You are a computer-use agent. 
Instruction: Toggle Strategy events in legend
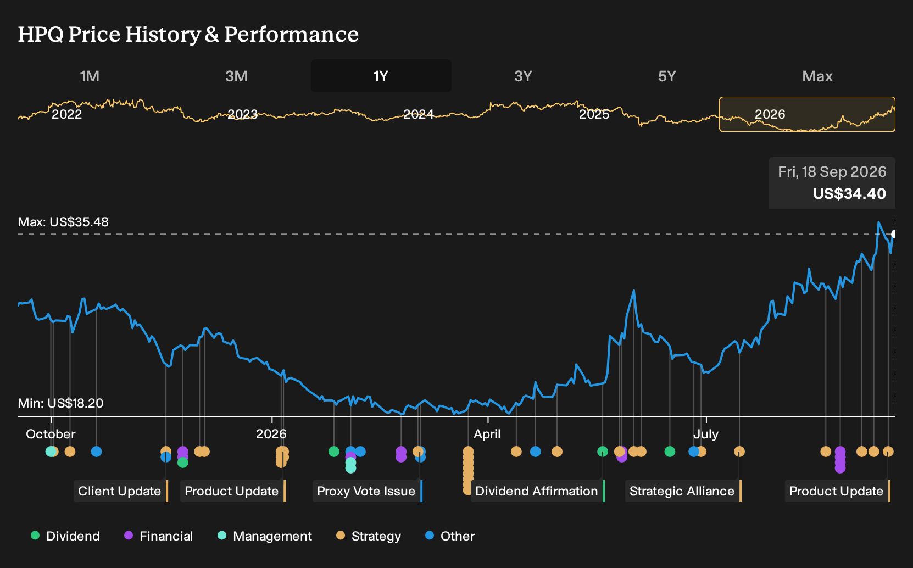coord(369,536)
